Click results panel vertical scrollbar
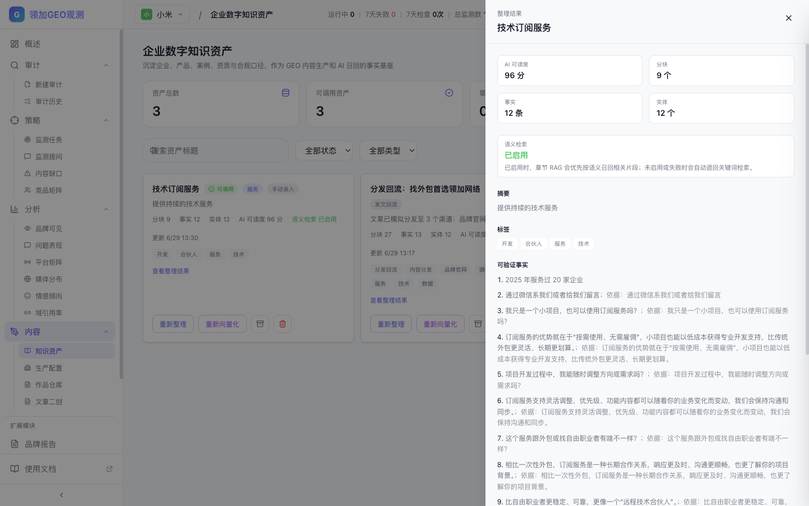The width and height of the screenshot is (809, 506). click(x=807, y=199)
